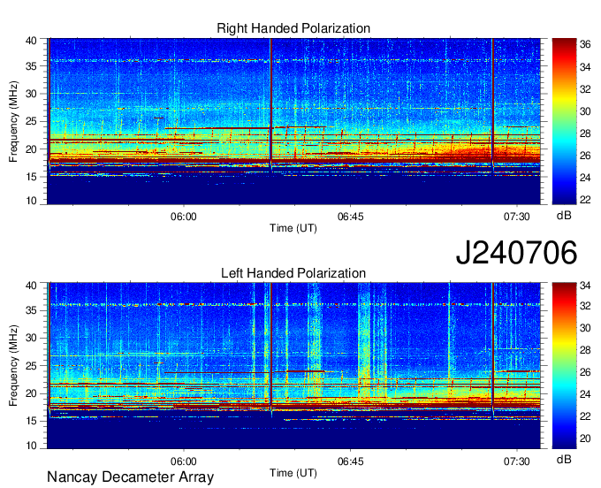The image size is (601, 488).
Task: Click the 07:30 tick under right-handed plot
Action: click(517, 217)
